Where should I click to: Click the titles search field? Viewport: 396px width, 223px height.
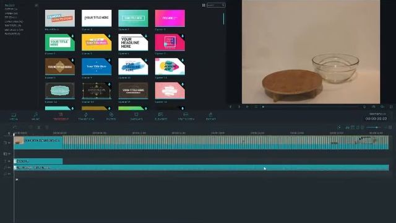(x=216, y=5)
